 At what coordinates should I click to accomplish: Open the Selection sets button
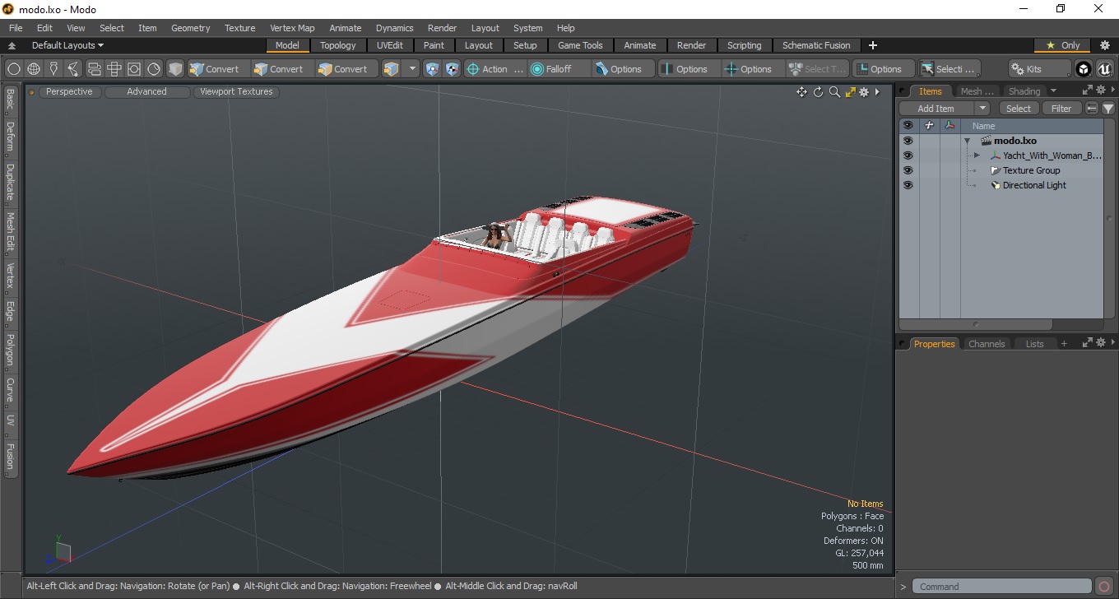(949, 69)
